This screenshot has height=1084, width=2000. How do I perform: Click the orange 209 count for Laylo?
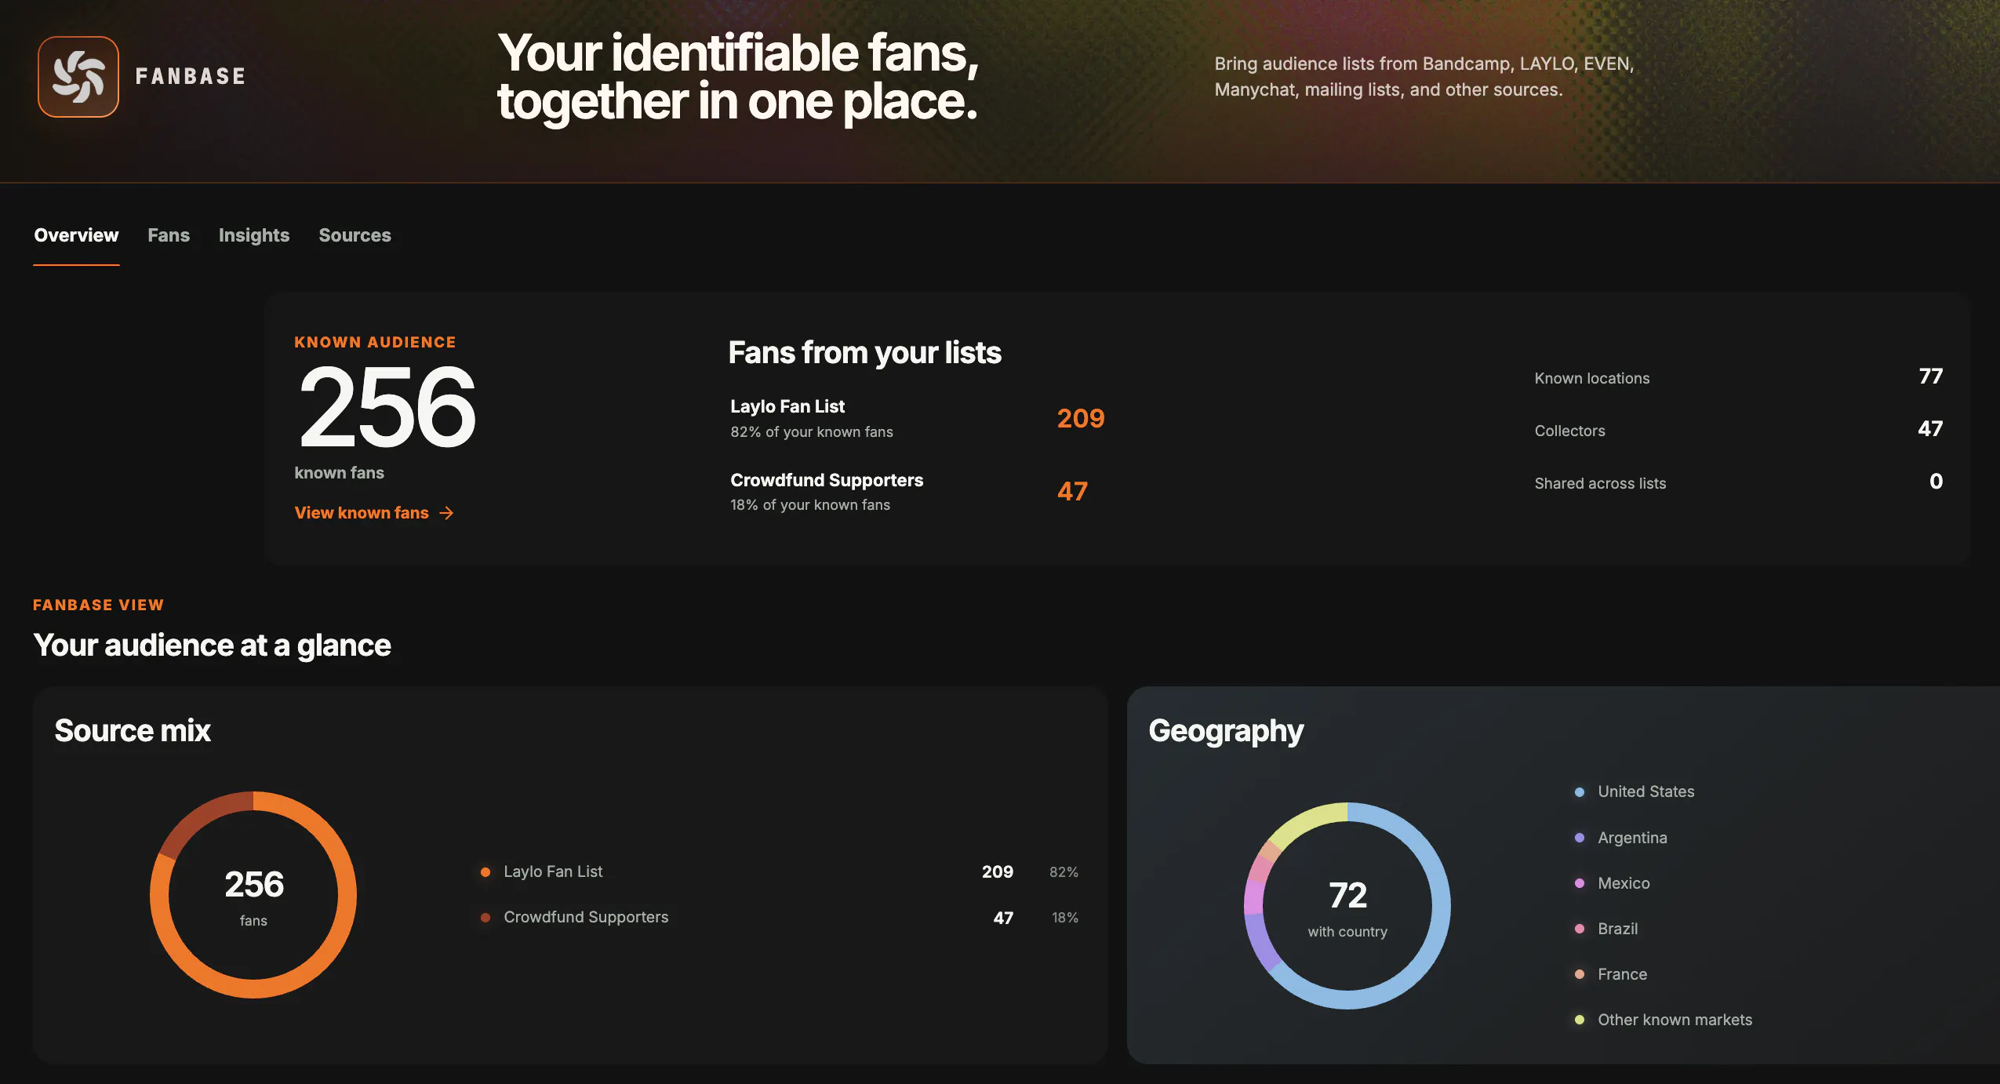1081,418
